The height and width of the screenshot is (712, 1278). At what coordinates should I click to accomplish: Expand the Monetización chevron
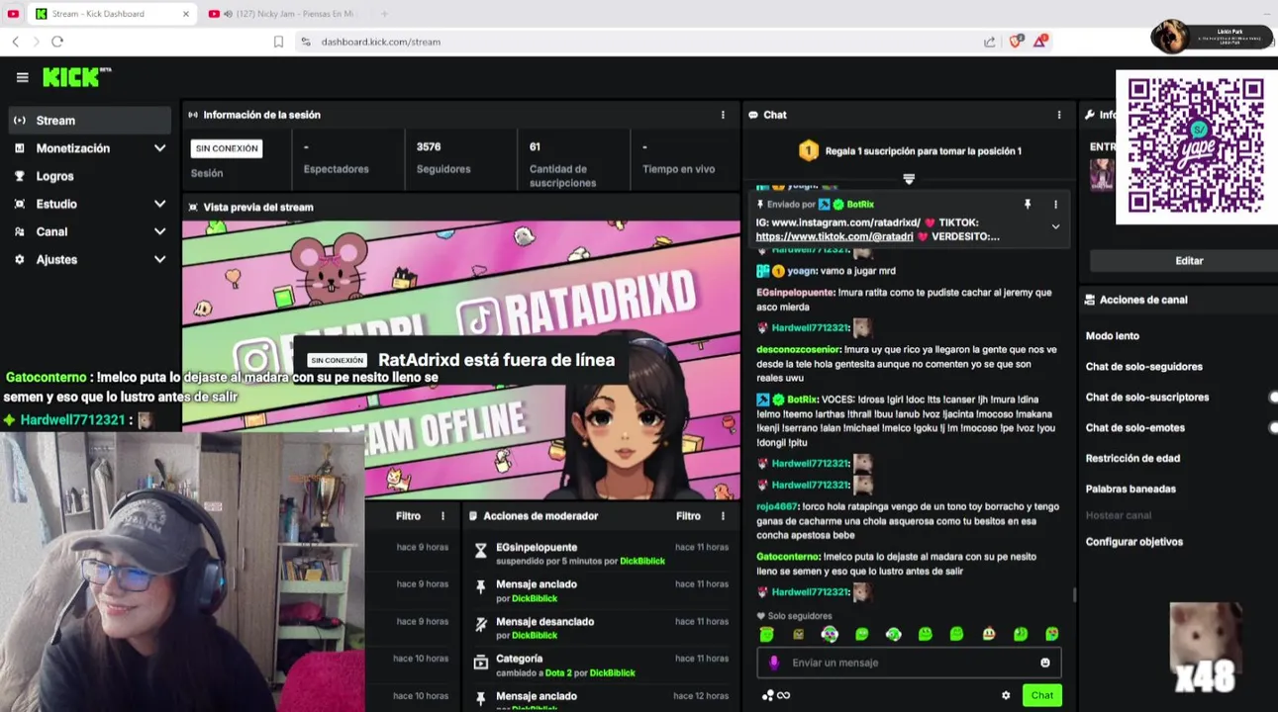pos(159,148)
